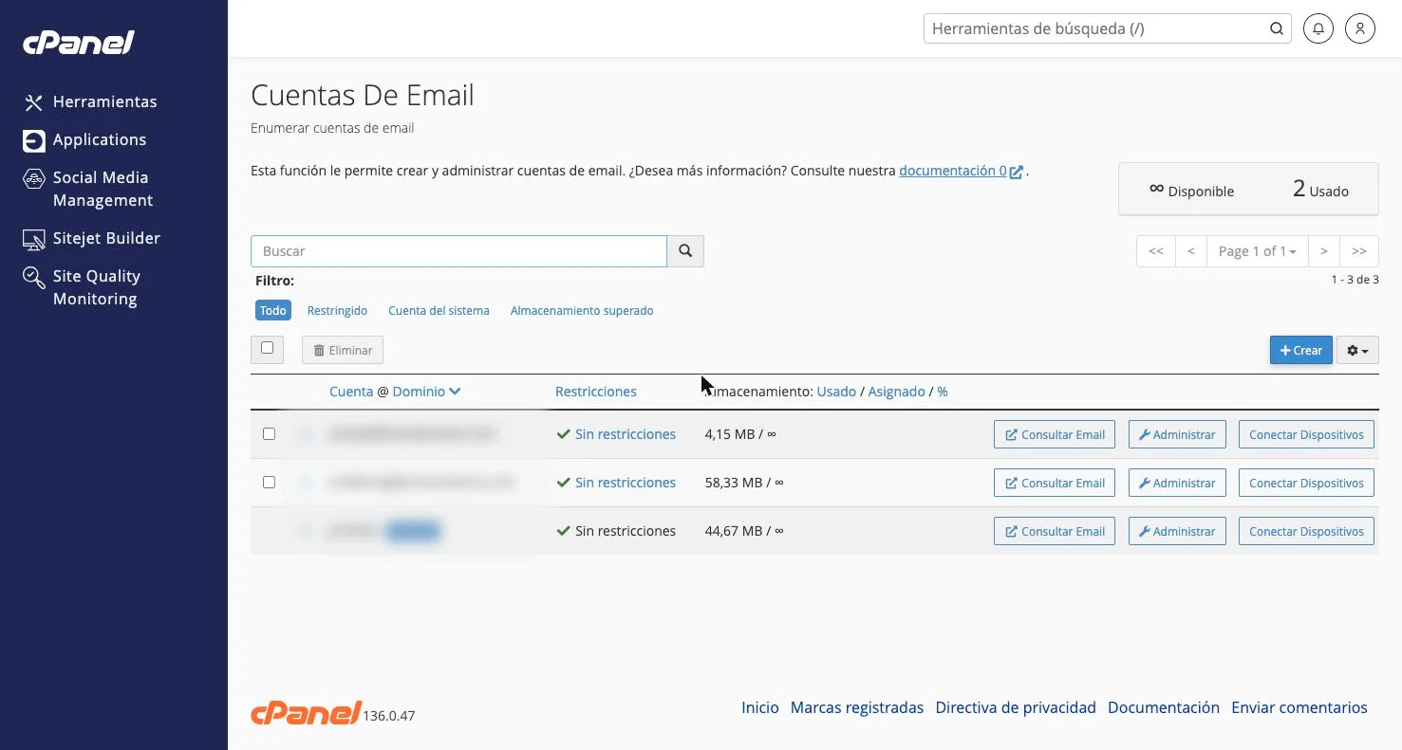Sort storage by Usado
Image resolution: width=1402 pixels, height=750 pixels.
[x=836, y=392]
